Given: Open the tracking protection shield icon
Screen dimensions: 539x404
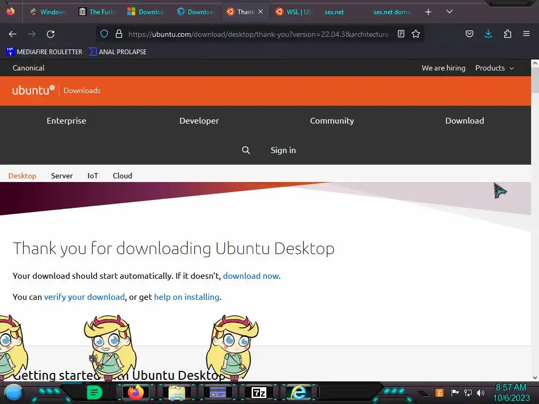Looking at the screenshot, I should pyautogui.click(x=104, y=34).
